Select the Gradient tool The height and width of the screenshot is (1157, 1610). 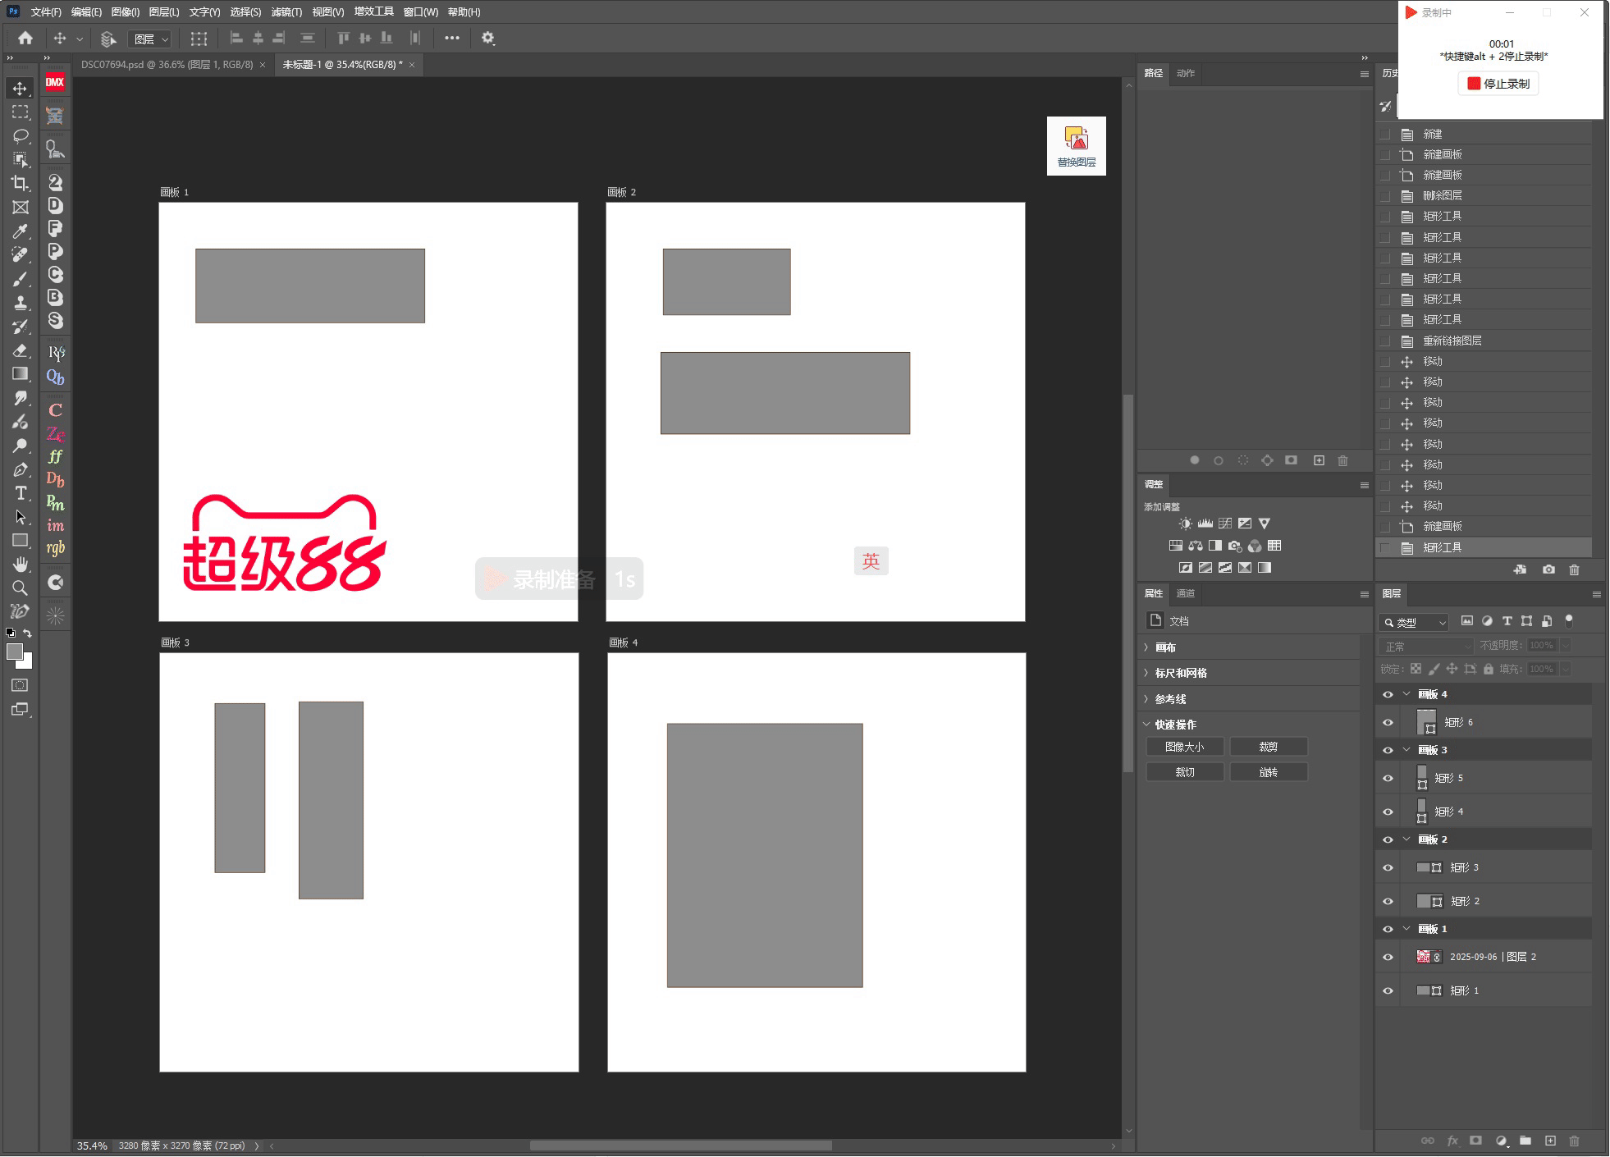click(20, 374)
